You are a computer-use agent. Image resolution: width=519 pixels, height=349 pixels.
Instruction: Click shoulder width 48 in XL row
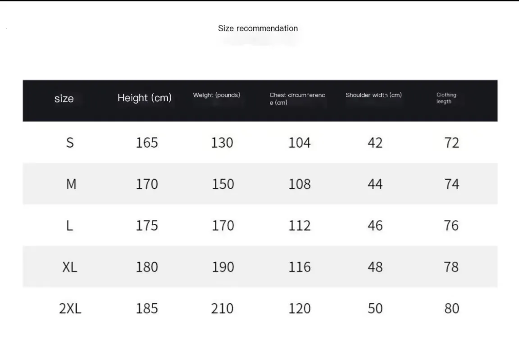point(375,267)
